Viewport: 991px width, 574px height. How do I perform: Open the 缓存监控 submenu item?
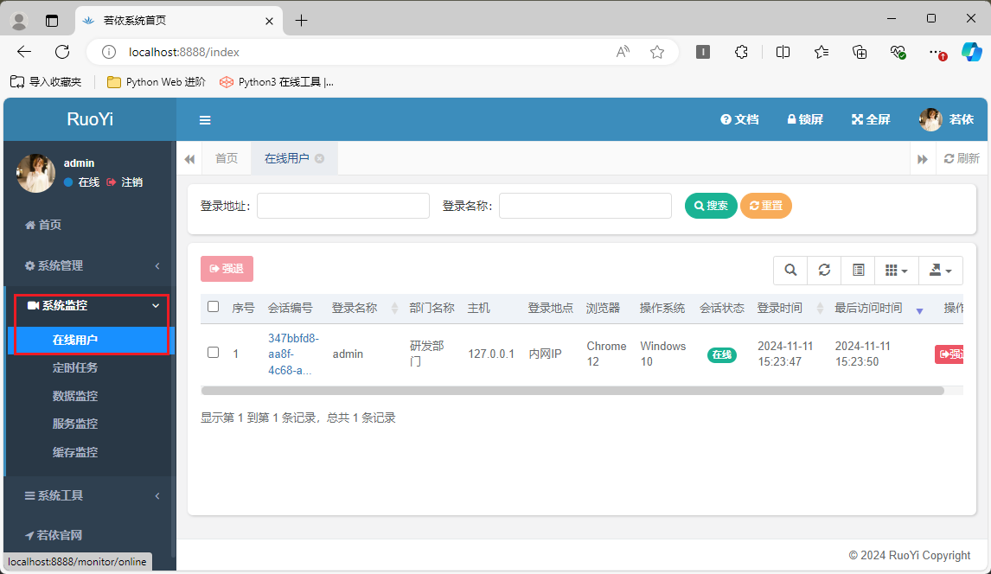tap(75, 452)
